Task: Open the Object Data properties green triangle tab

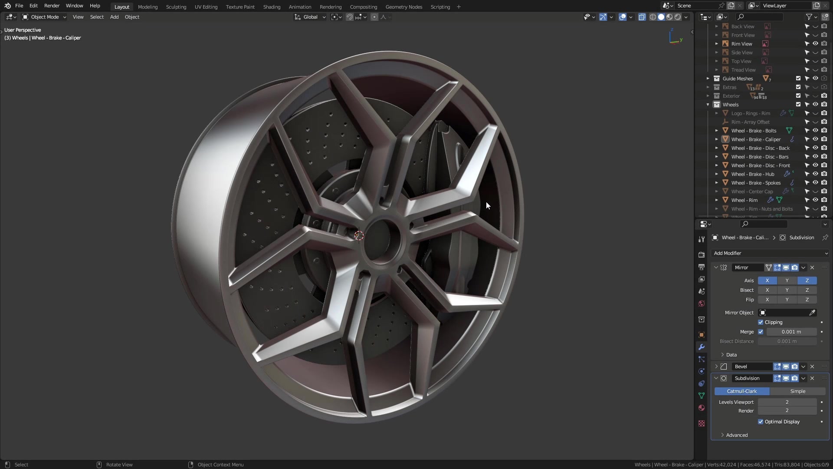Action: tap(702, 396)
